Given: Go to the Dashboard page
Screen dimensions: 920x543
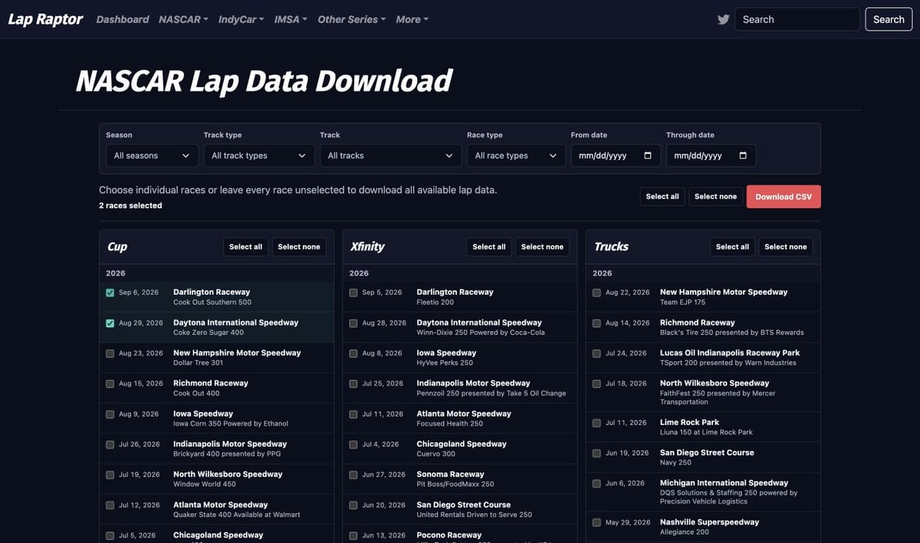Looking at the screenshot, I should (x=123, y=19).
